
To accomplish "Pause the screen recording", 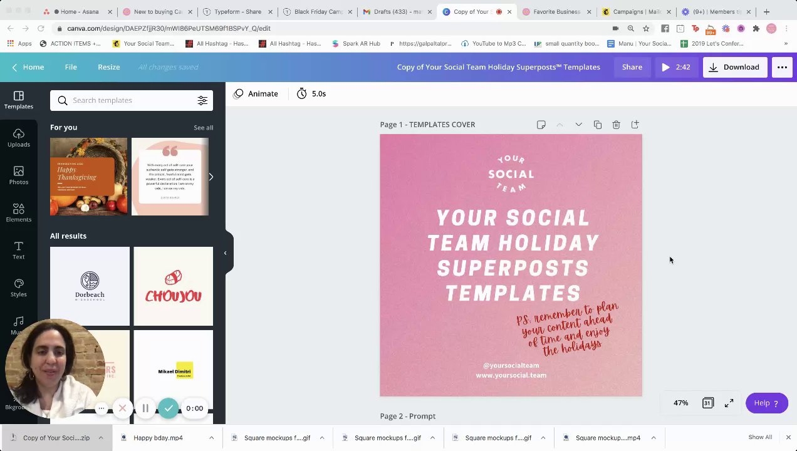I will pos(145,408).
